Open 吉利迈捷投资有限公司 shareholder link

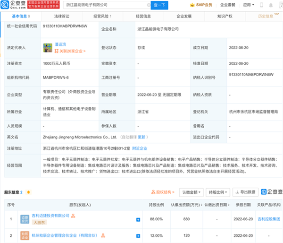click(x=50, y=216)
